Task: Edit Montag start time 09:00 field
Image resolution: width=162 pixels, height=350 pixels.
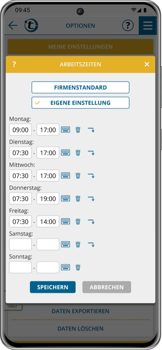Action: [x=20, y=130]
